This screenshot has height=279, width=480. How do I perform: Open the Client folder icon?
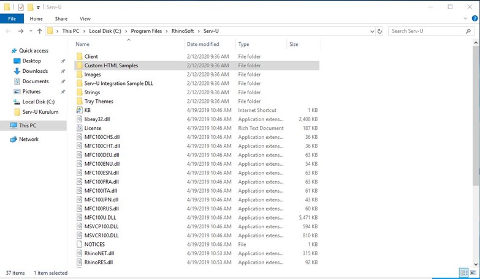click(x=80, y=56)
